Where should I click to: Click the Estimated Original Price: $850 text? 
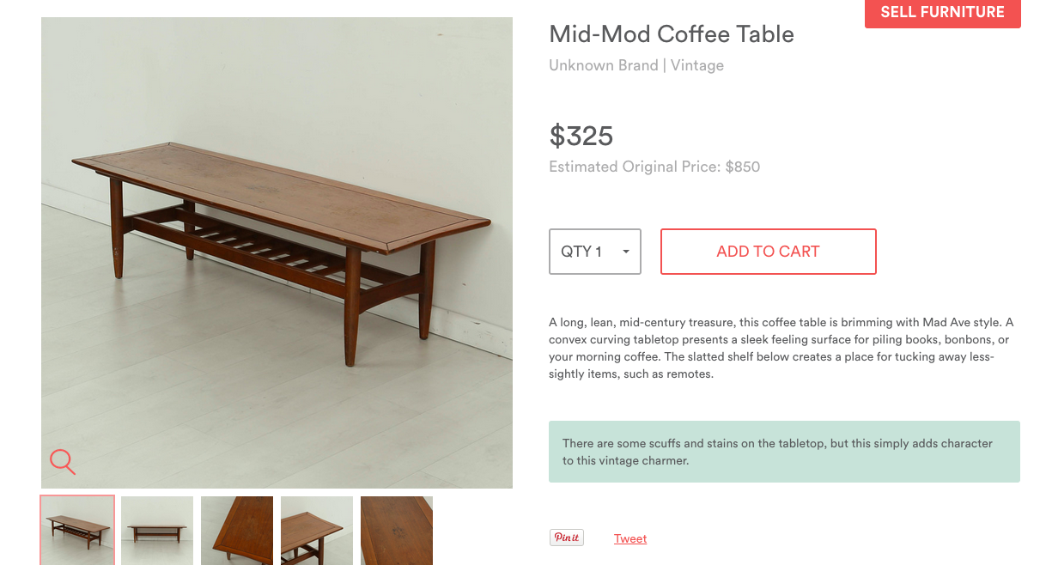654,167
